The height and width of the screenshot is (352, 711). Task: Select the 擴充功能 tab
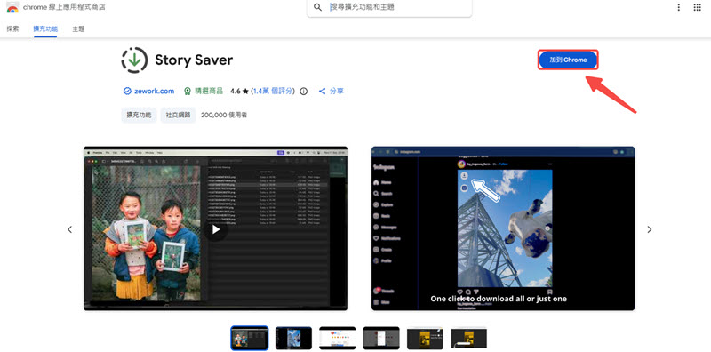[45, 29]
